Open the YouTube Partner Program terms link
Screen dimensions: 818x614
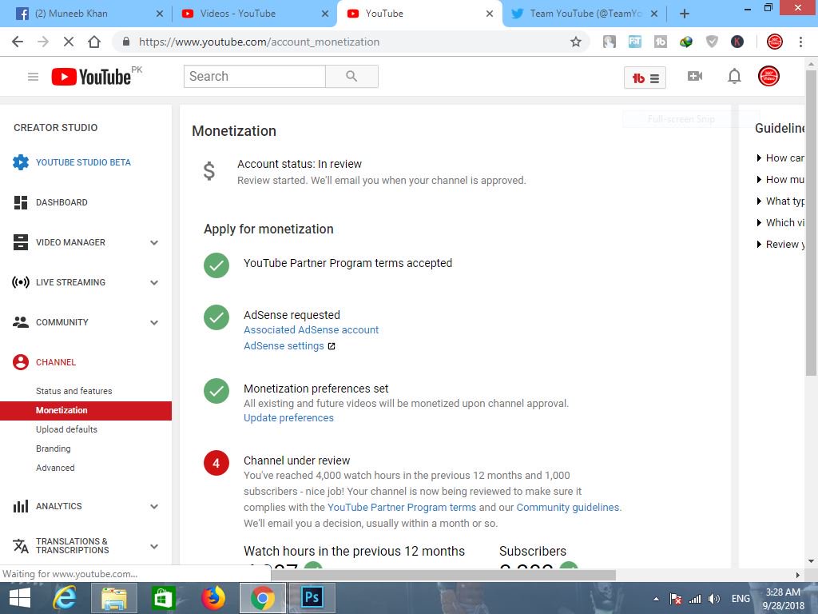click(402, 507)
